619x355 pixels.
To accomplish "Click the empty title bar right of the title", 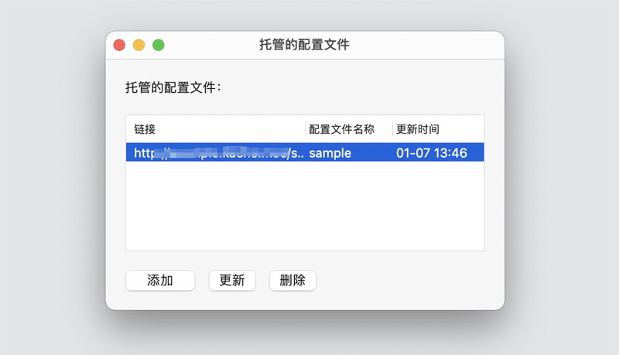I will 433,45.
